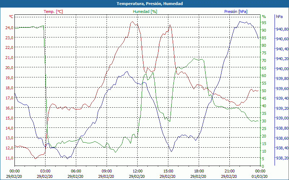Click the 11,0 temperature axis value
Screen dimensions: 289x180
point(10,158)
